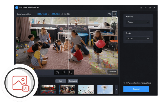The height and width of the screenshot is (108, 159).
Task: Open the AI Model dropdown set to Faster
Action: (138, 22)
